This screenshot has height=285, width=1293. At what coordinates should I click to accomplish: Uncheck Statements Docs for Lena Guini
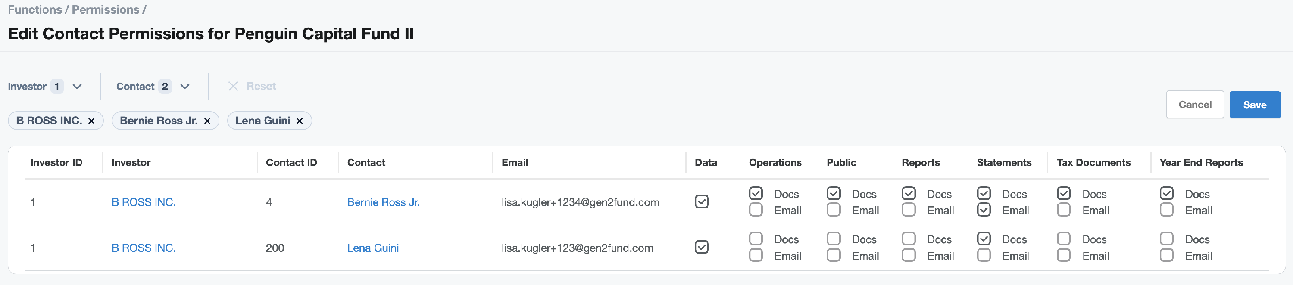(984, 239)
